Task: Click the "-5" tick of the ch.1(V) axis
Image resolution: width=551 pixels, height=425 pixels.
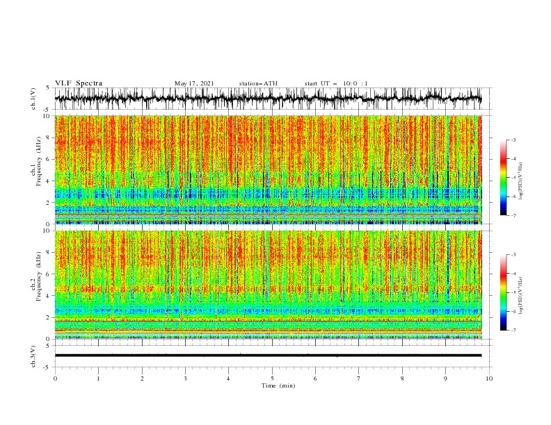Action: point(47,110)
